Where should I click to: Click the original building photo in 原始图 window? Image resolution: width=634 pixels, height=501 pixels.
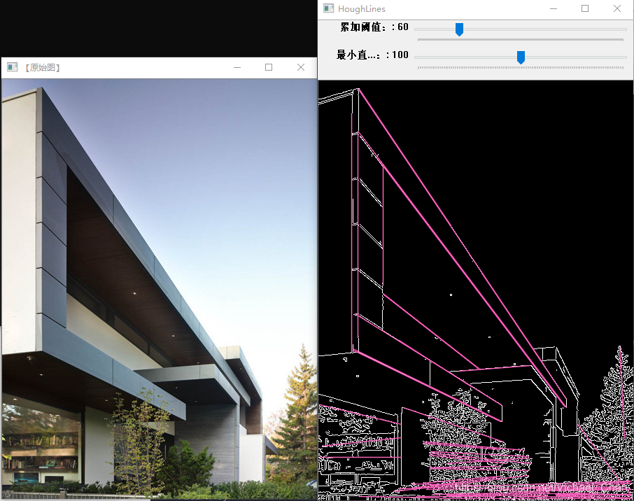(x=160, y=289)
